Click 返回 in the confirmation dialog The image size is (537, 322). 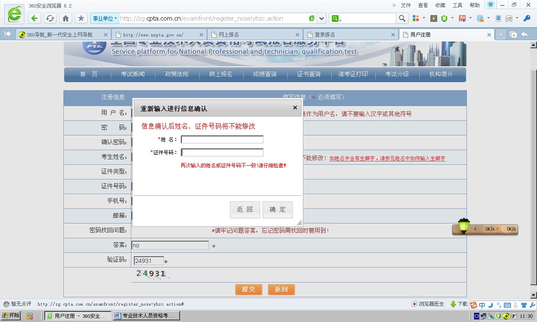(245, 210)
